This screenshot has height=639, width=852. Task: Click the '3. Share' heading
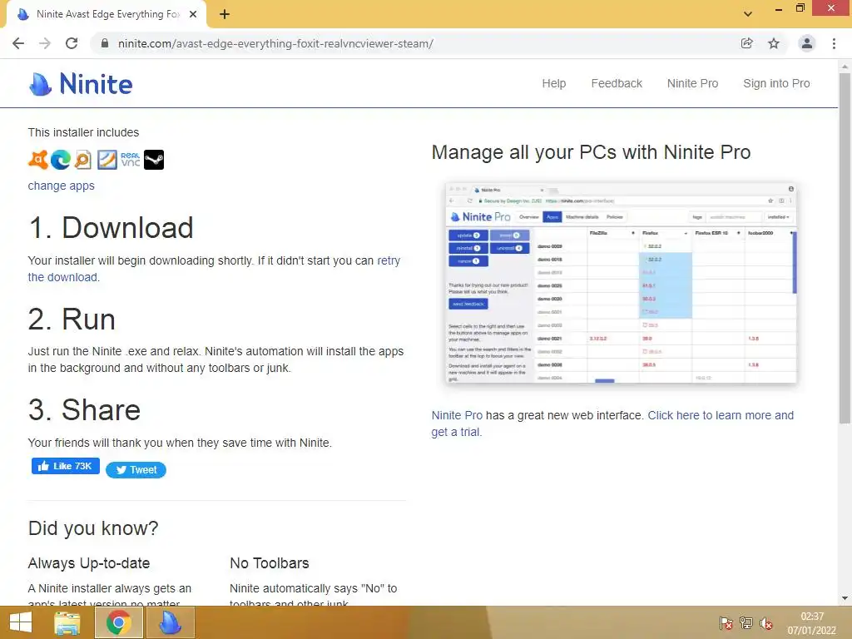pyautogui.click(x=84, y=409)
